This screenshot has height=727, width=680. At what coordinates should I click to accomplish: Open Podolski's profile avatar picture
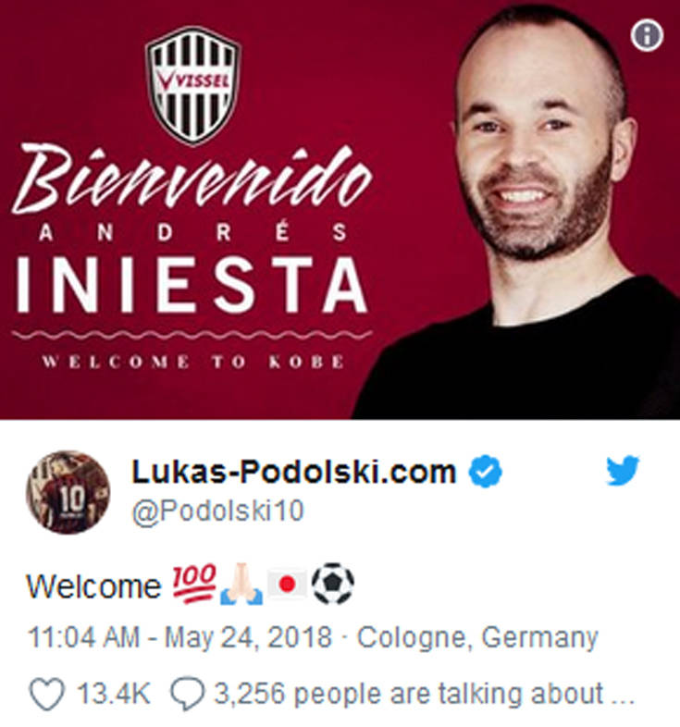68,492
